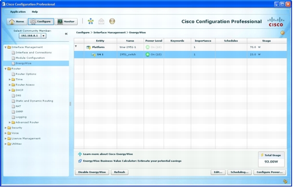The height and width of the screenshot is (187, 293).
Task: Click the Platform entity icon
Action: (88, 48)
